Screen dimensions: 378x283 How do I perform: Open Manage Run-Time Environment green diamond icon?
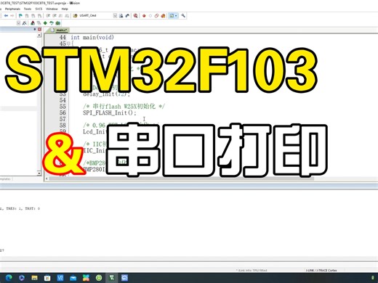pyautogui.click(x=45, y=23)
